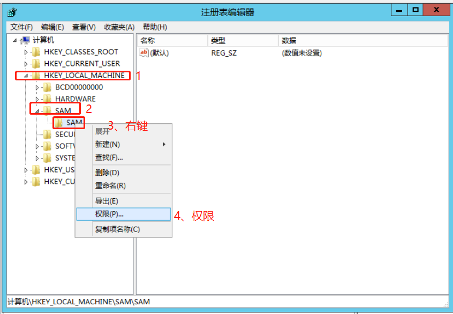
Task: Expand the HKEY_CLASSES_ROOT tree node
Action: pos(26,52)
